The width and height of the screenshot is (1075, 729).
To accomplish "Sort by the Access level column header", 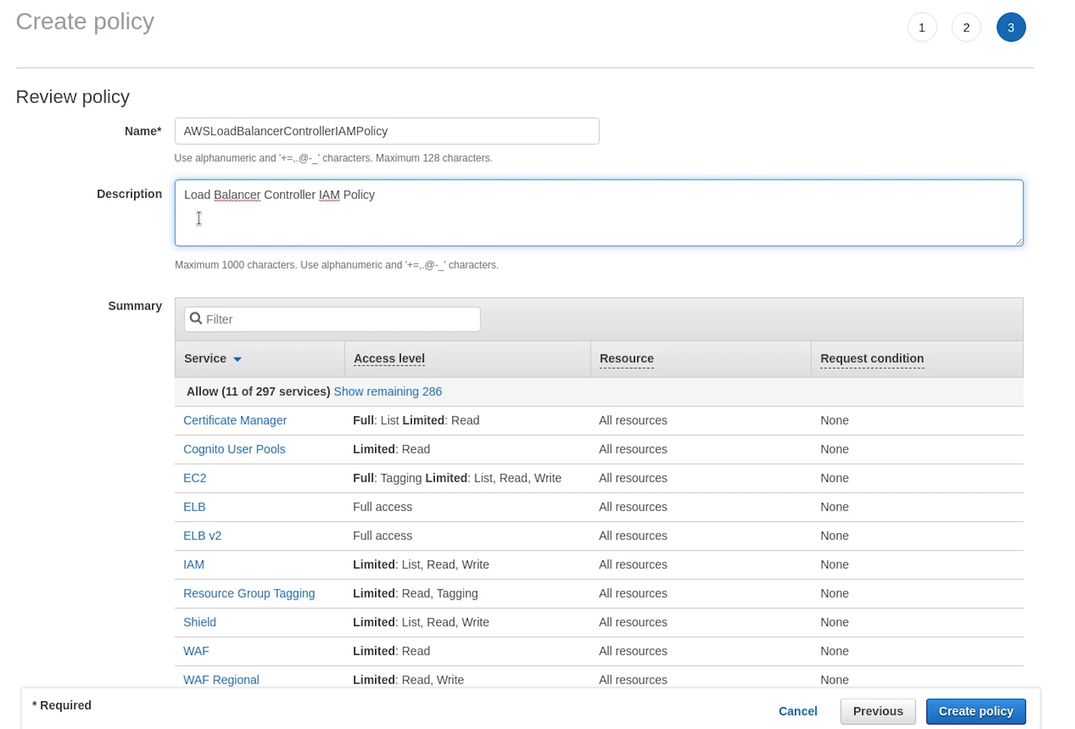I will (x=388, y=358).
